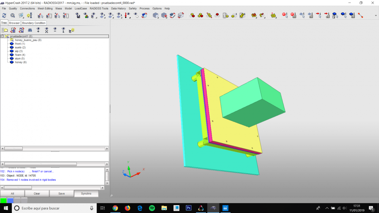Click the eye with floppy disk icon
Screen dimensions: 379x213
coord(78,16)
